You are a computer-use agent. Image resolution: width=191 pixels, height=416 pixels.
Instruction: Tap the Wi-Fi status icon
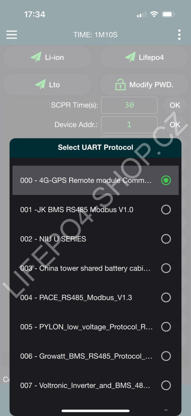coord(154,14)
